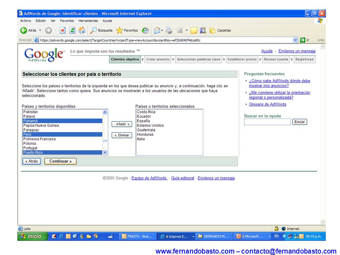
Task: Select Paraguay in the available countries list
Action: pos(62,130)
